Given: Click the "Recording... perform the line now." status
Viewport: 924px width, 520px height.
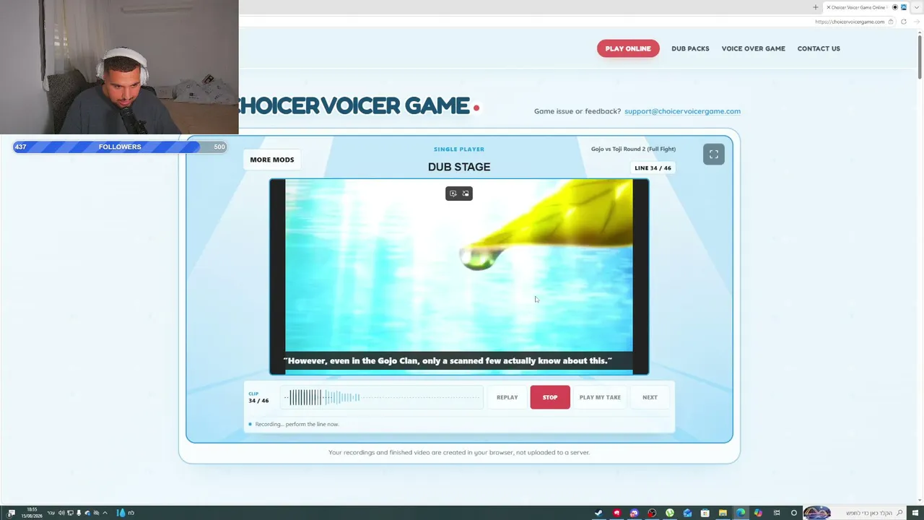Looking at the screenshot, I should 297,424.
